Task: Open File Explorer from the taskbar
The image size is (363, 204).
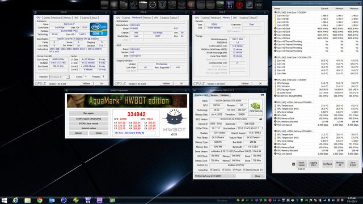Action: pyautogui.click(x=28, y=200)
